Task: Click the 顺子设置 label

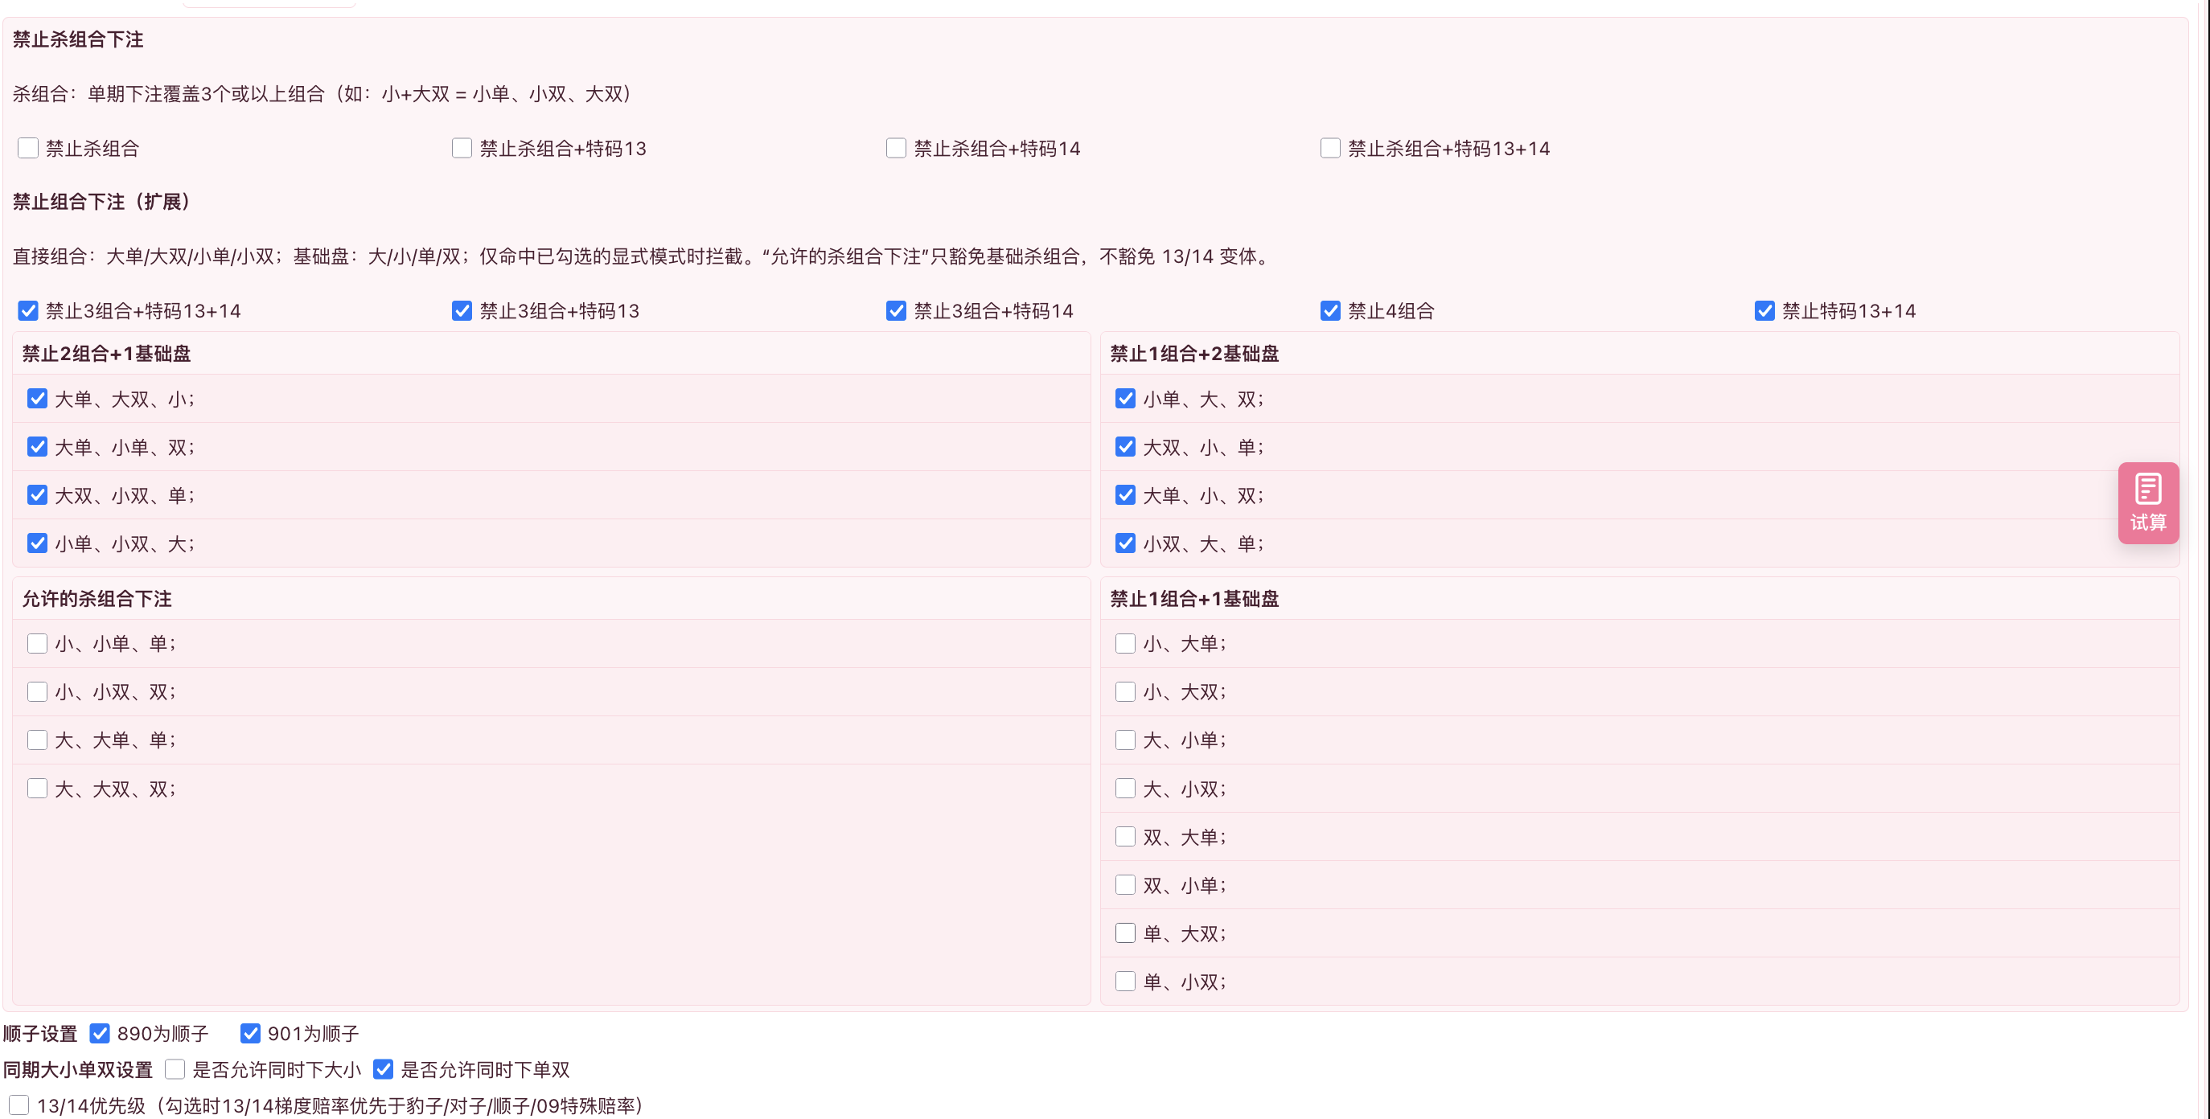Action: [x=40, y=1033]
